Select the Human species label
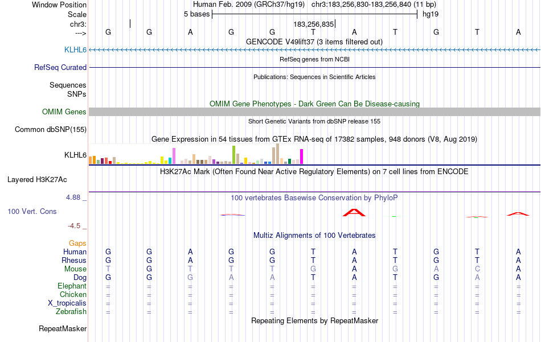This screenshot has height=342, width=541. pyautogui.click(x=75, y=252)
